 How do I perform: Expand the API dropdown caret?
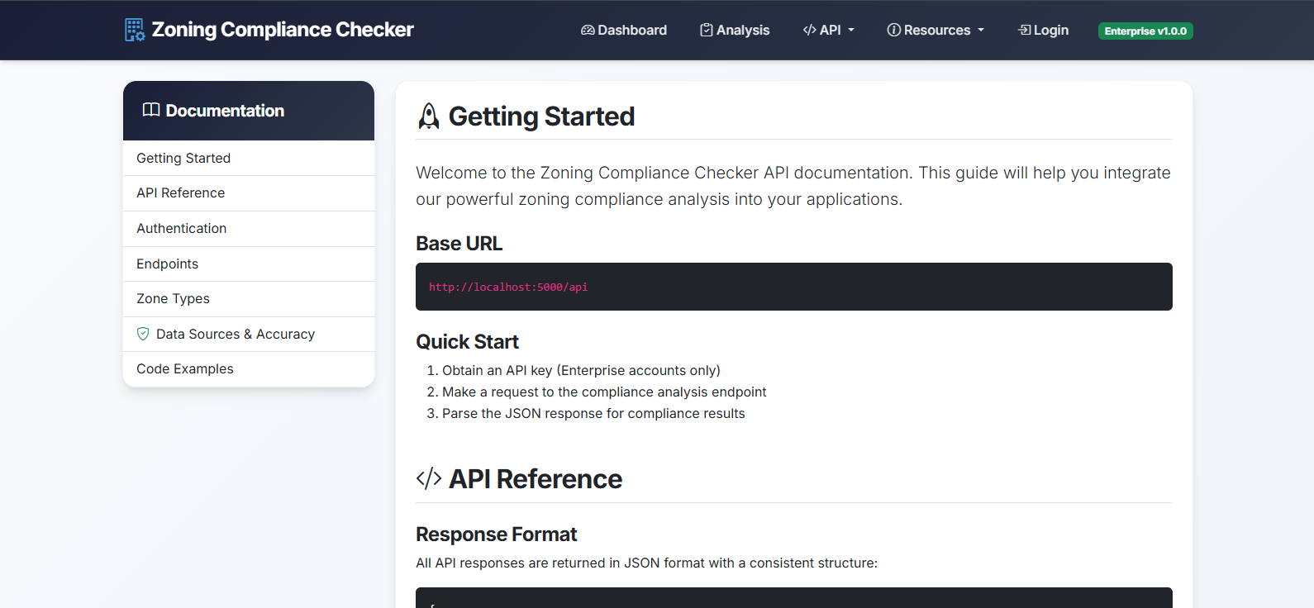click(x=851, y=31)
